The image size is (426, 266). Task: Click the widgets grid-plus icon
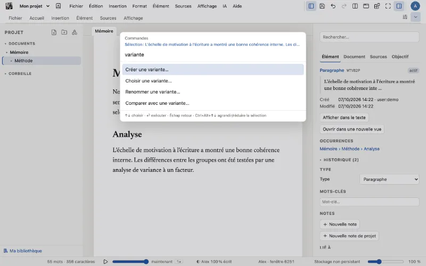tap(377, 6)
